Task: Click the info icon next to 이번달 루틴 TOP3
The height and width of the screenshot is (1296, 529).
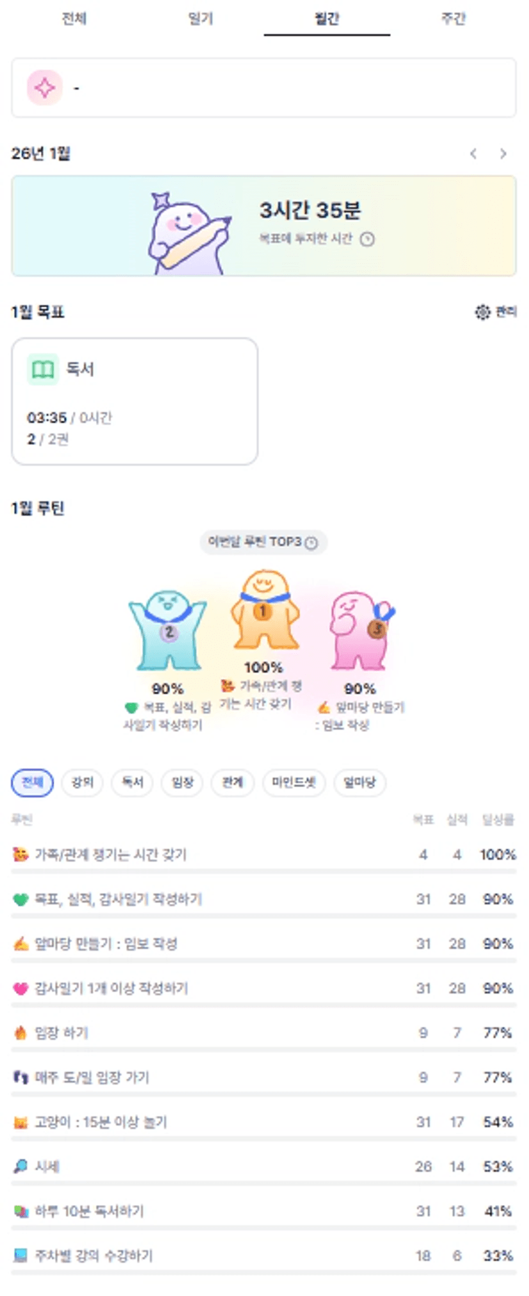Action: click(312, 543)
